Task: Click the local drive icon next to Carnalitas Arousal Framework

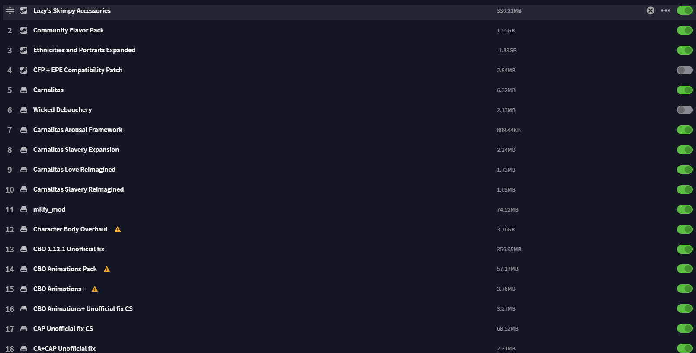Action: (24, 130)
